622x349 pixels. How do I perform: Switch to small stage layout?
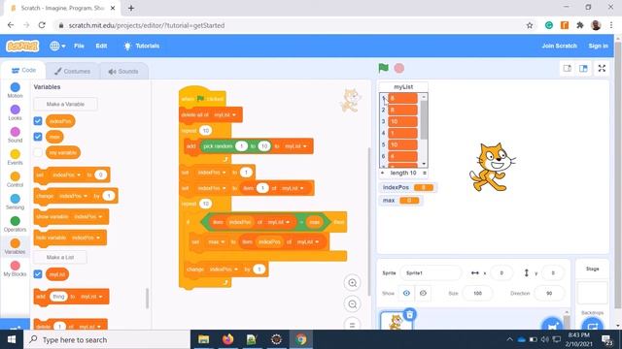[x=568, y=69]
